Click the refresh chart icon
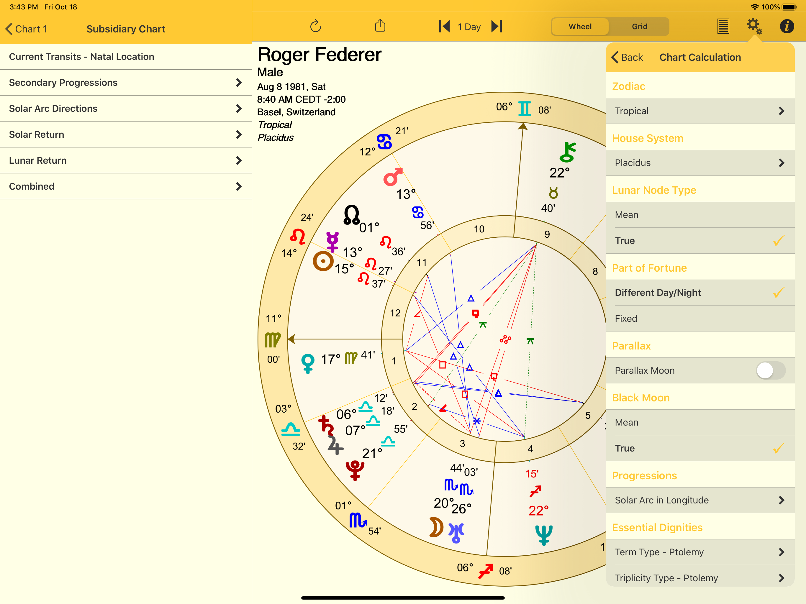This screenshot has width=806, height=604. [316, 26]
